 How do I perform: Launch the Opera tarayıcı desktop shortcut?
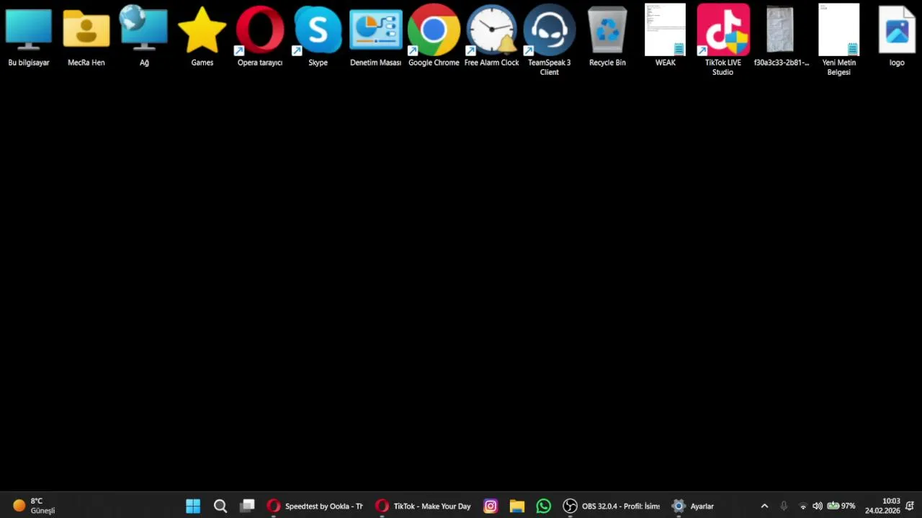(260, 36)
